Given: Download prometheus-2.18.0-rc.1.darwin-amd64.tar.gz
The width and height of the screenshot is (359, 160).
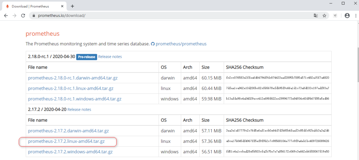Looking at the screenshot, I should tap(73, 78).
